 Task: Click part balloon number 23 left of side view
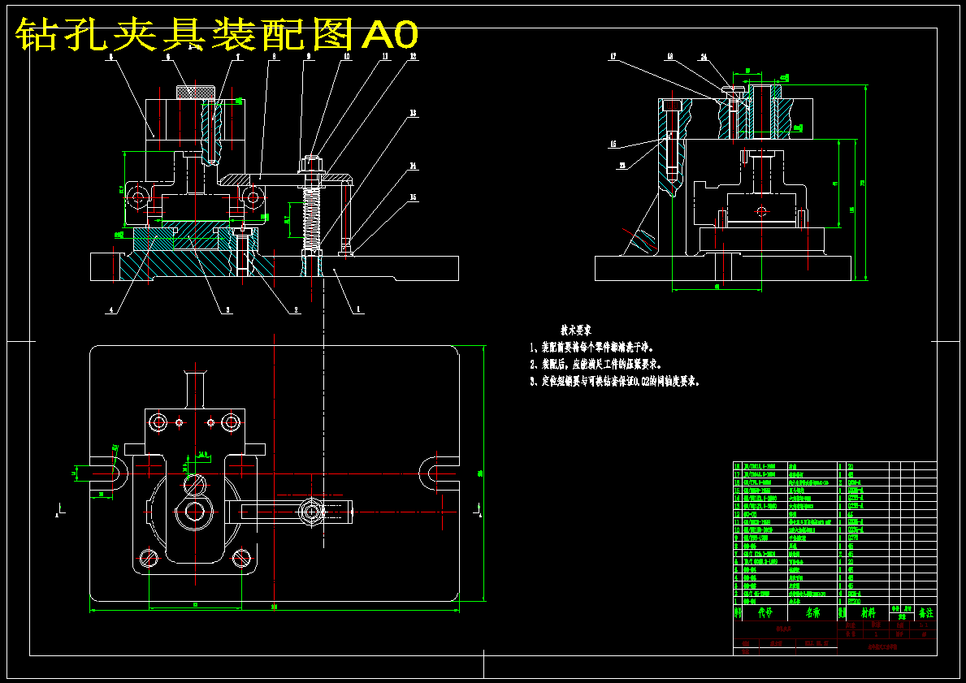tap(622, 165)
